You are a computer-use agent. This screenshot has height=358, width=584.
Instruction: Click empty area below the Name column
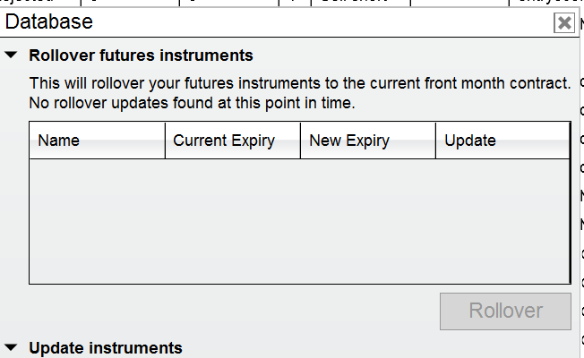tap(97, 221)
